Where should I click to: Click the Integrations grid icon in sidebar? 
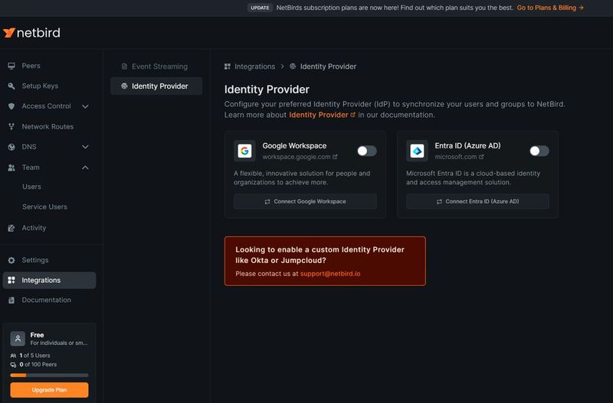[11, 280]
